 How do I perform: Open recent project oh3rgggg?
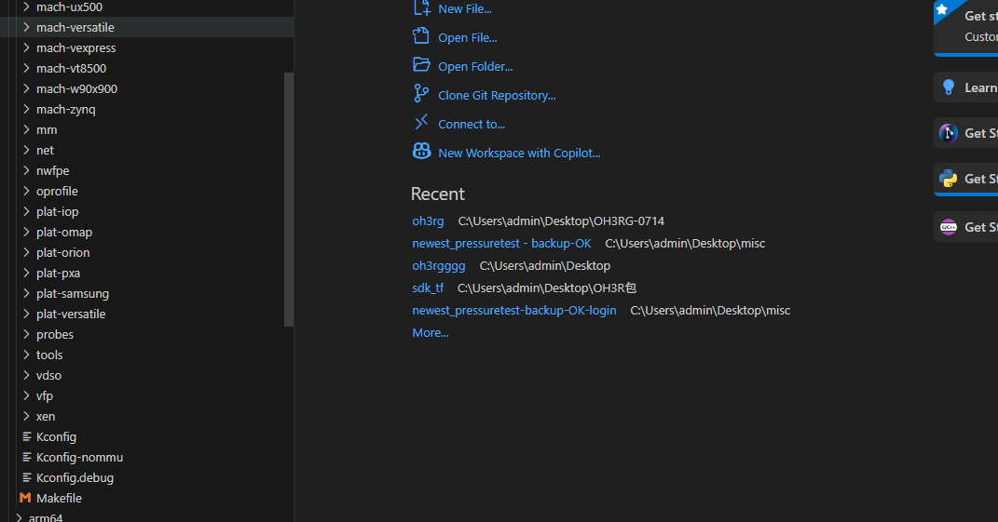pyautogui.click(x=439, y=266)
